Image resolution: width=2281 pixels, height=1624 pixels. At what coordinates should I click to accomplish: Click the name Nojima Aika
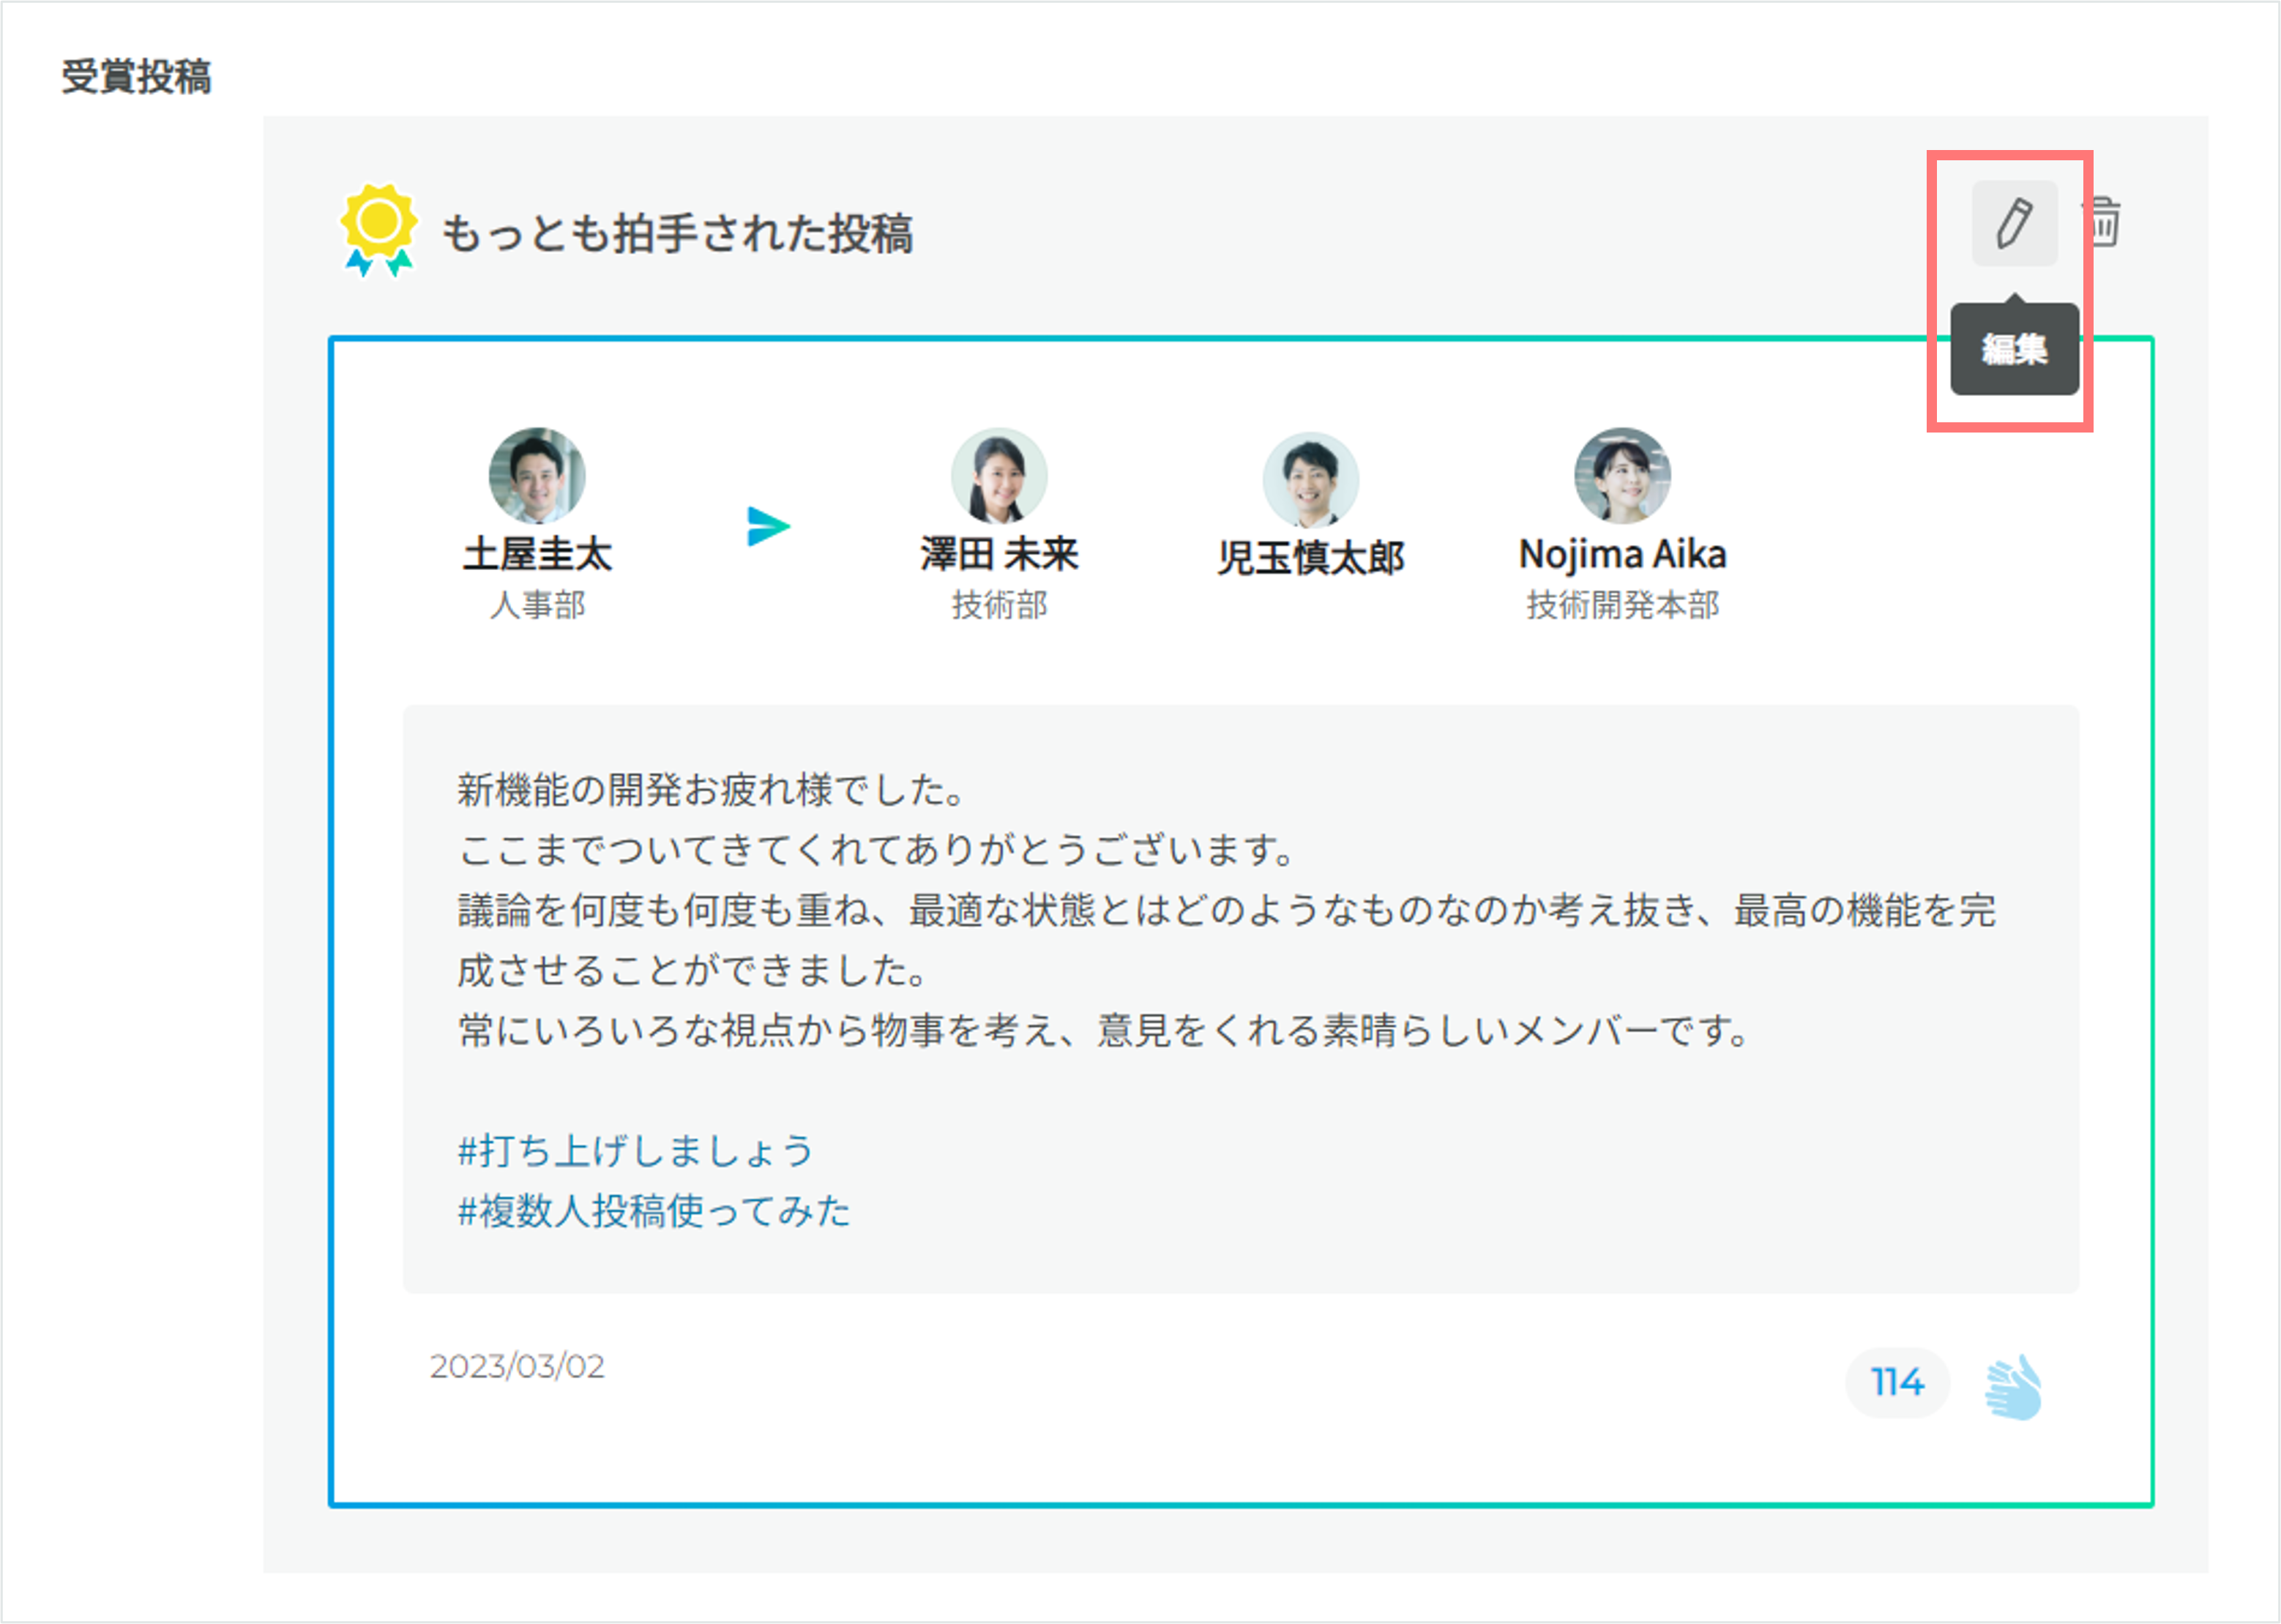pyautogui.click(x=1622, y=554)
